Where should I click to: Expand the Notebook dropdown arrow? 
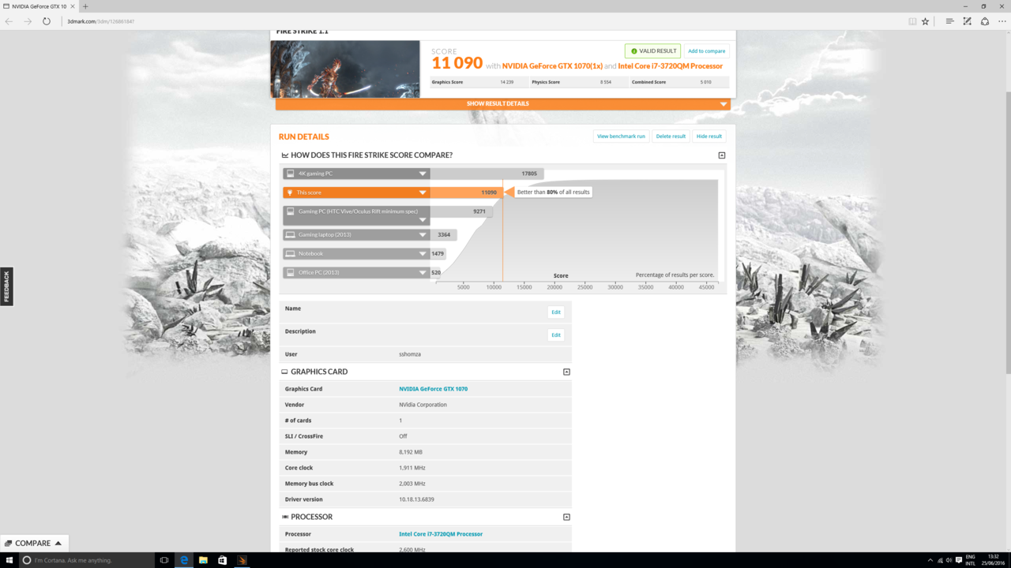(423, 253)
